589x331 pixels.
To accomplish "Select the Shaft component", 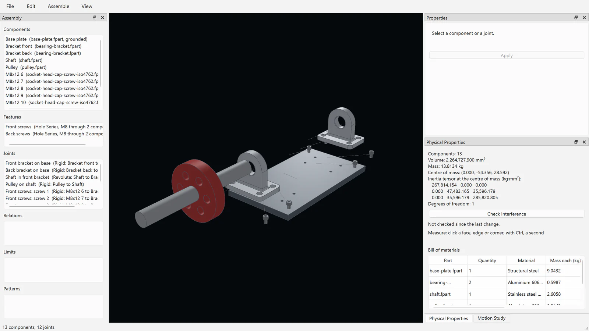I will 52,60.
